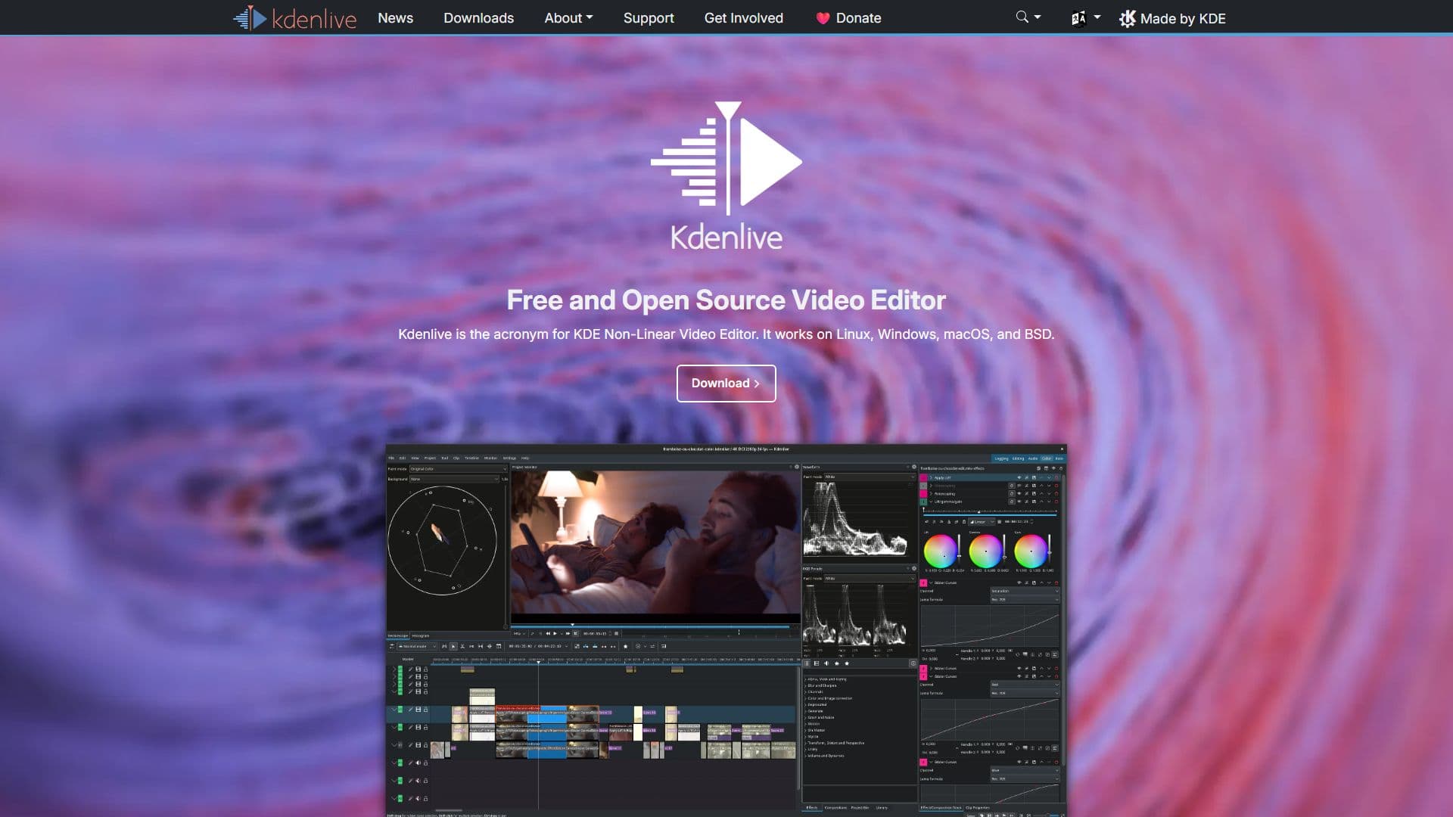Viewport: 1453px width, 817px height.
Task: Navigate to Get Involved
Action: (743, 18)
